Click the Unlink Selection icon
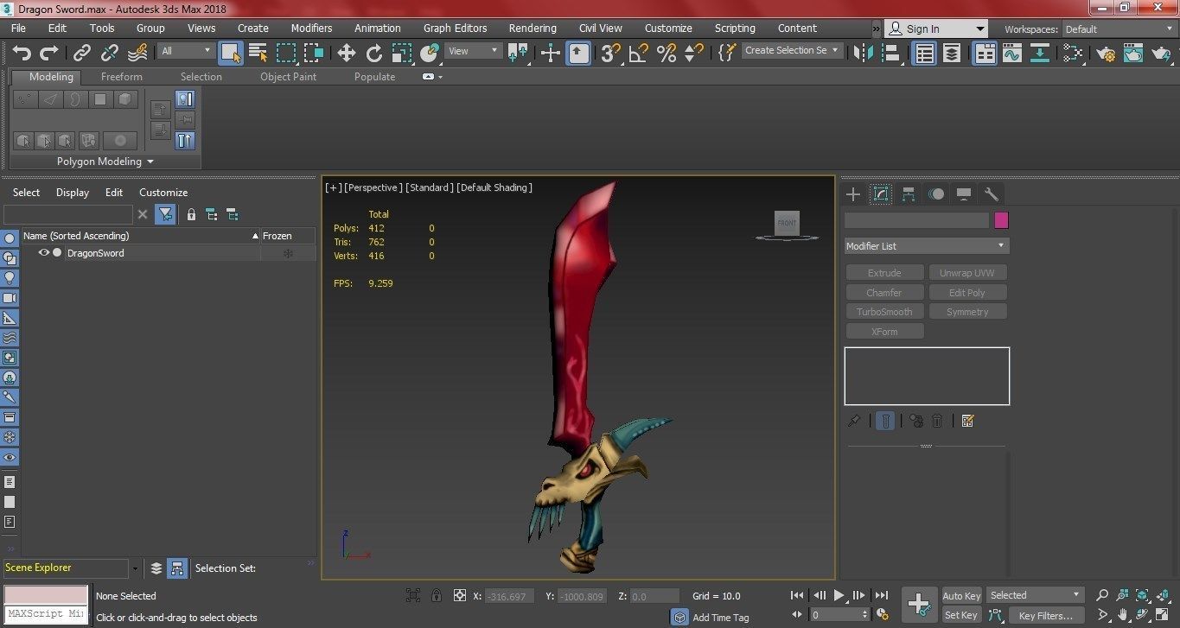 pyautogui.click(x=110, y=53)
